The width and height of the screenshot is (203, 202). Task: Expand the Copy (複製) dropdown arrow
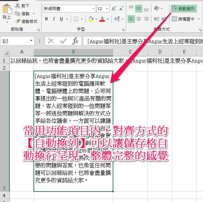click(x=33, y=14)
